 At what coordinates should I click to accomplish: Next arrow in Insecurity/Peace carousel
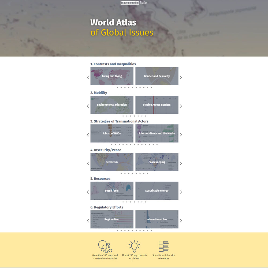point(181,163)
